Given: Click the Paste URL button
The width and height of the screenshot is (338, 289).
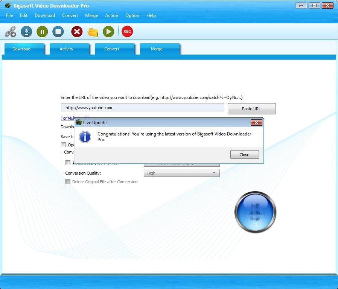Looking at the screenshot, I should [251, 109].
